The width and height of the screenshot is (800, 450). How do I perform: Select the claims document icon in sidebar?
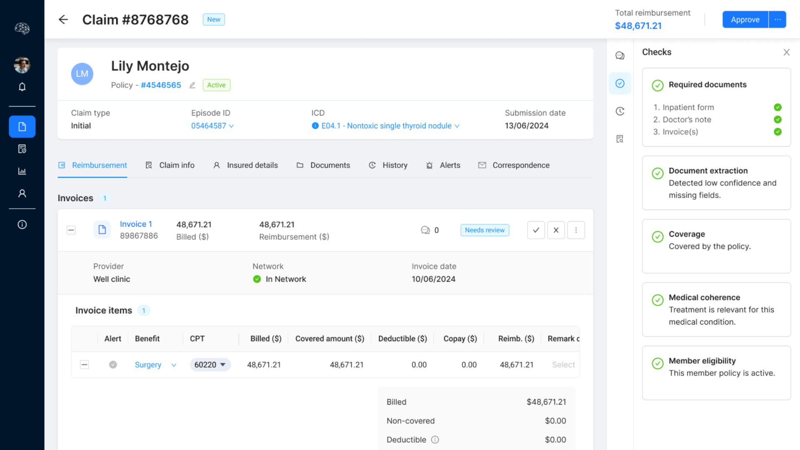[x=22, y=127]
